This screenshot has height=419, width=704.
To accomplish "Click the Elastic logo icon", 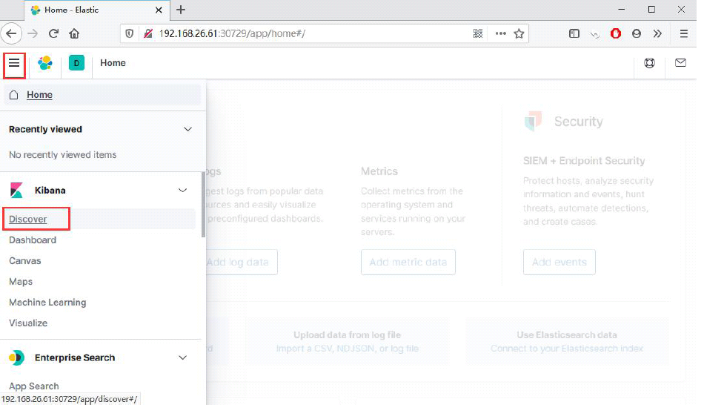I will pos(45,63).
